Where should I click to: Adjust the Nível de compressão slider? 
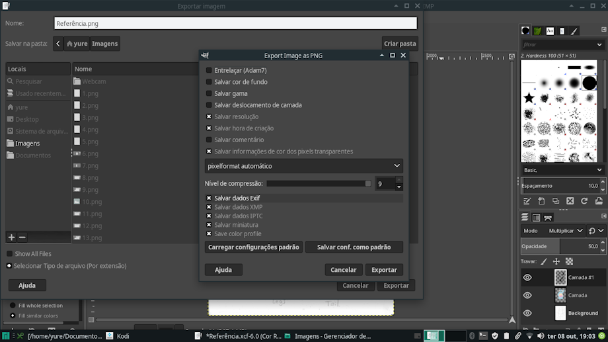[x=319, y=184]
